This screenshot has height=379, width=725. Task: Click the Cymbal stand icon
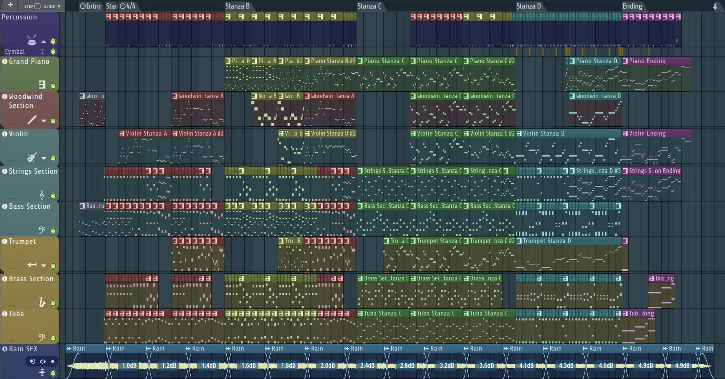pos(42,51)
